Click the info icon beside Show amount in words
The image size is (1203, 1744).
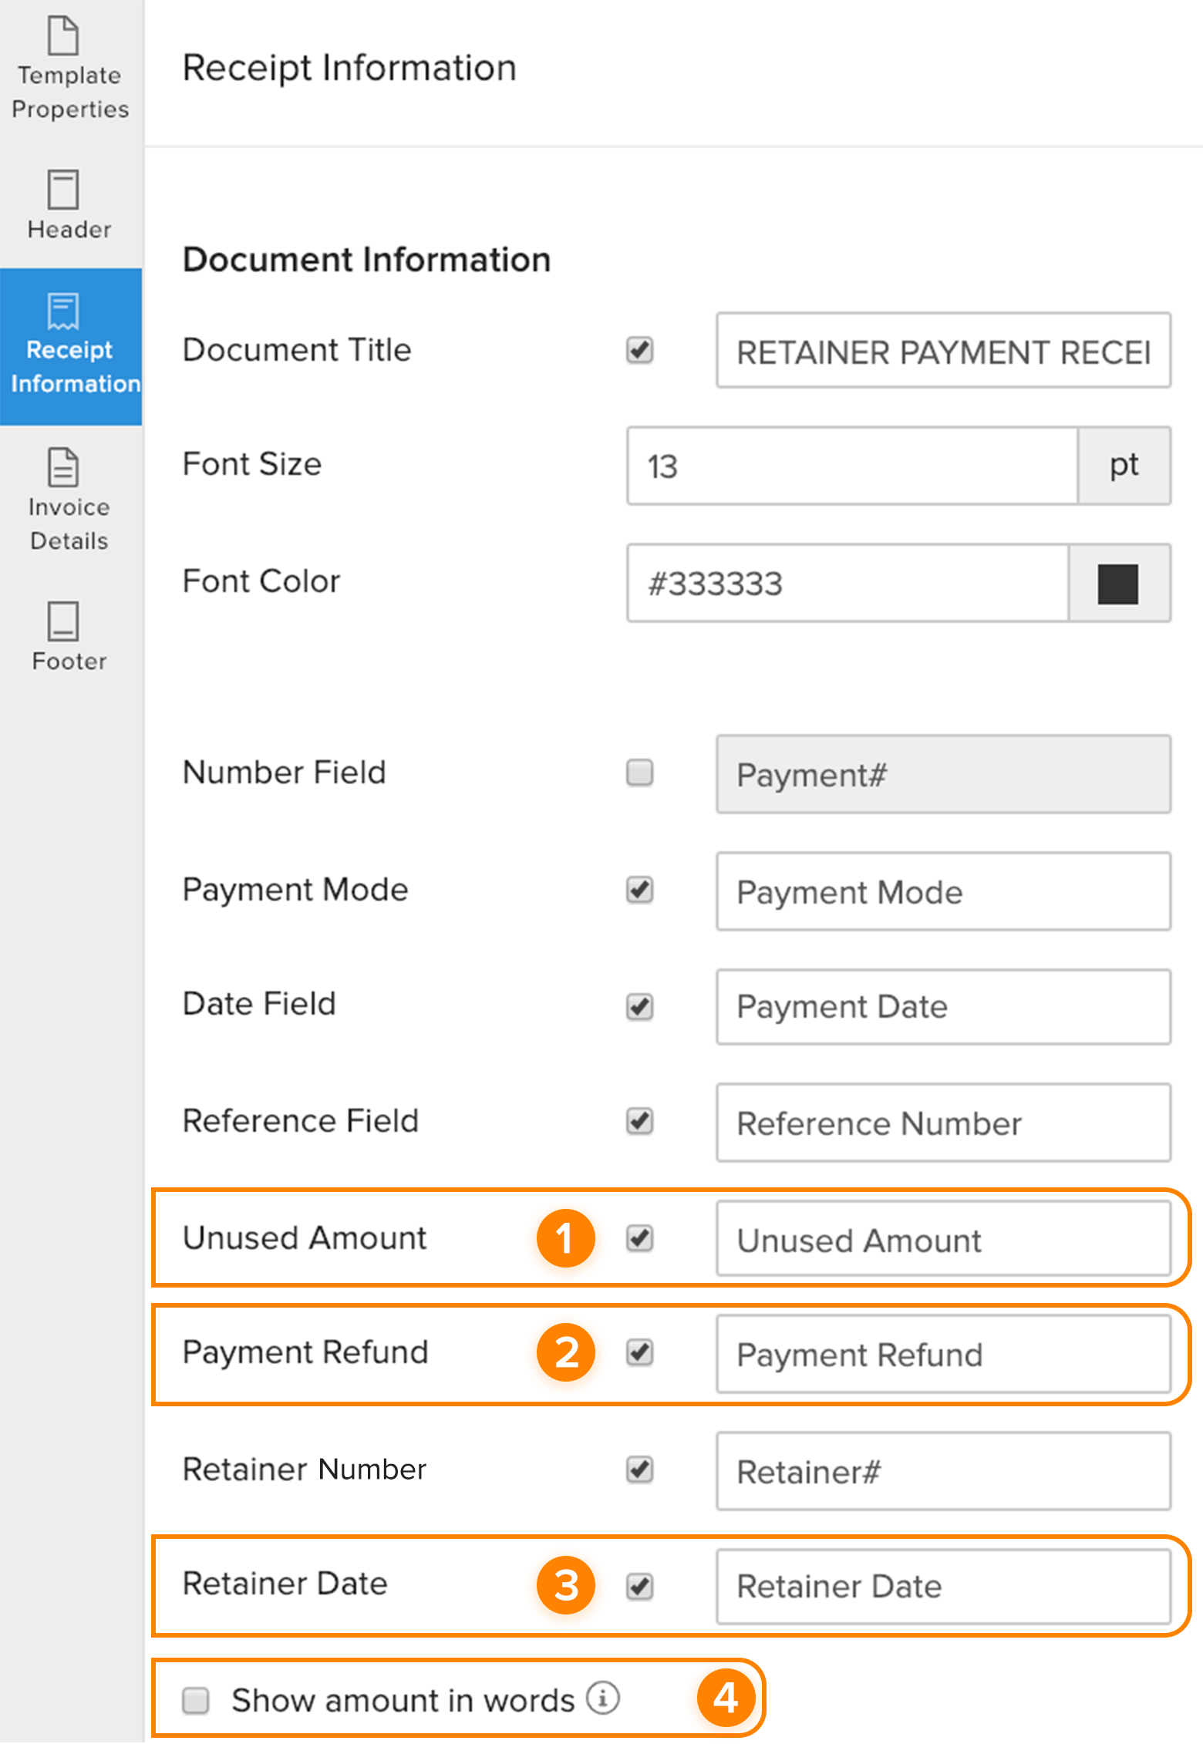(603, 1699)
